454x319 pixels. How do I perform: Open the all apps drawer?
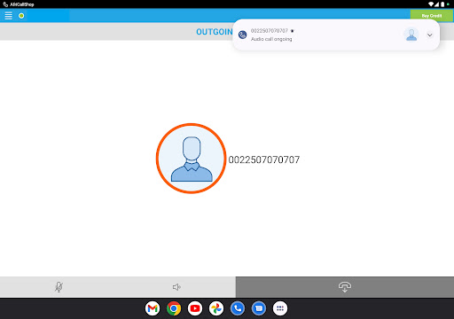tap(280, 308)
